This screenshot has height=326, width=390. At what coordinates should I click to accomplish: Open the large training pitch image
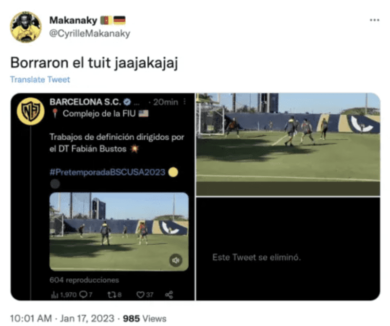pyautogui.click(x=288, y=144)
